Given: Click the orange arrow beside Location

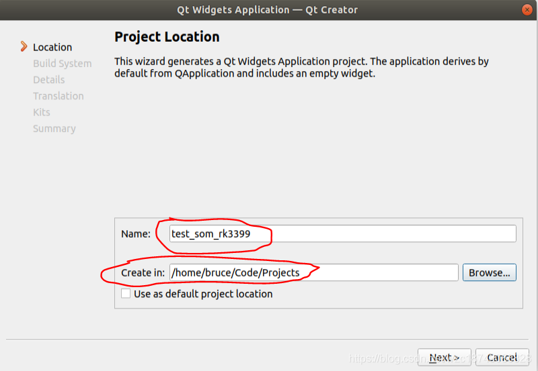Looking at the screenshot, I should (x=24, y=46).
